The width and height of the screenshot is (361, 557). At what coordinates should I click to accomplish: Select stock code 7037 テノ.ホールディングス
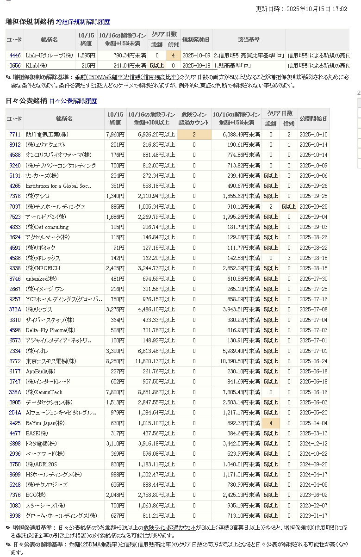[15, 207]
